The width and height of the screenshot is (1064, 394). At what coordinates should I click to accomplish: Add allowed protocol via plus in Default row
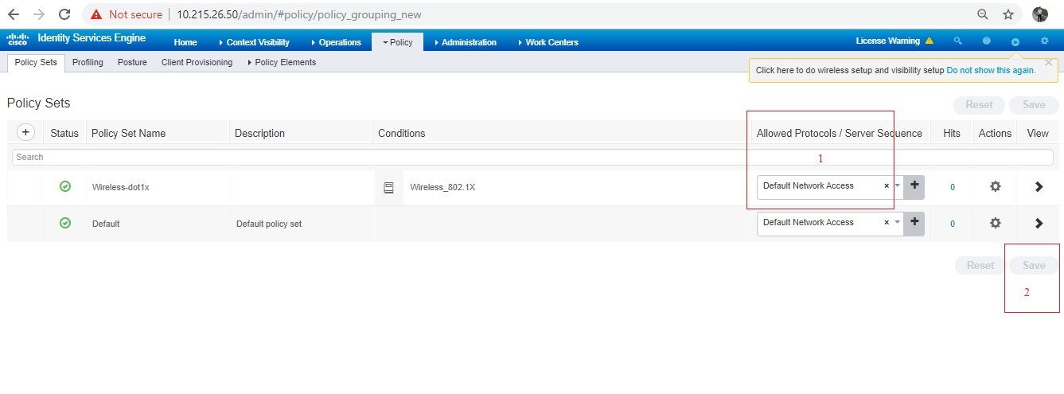[914, 223]
